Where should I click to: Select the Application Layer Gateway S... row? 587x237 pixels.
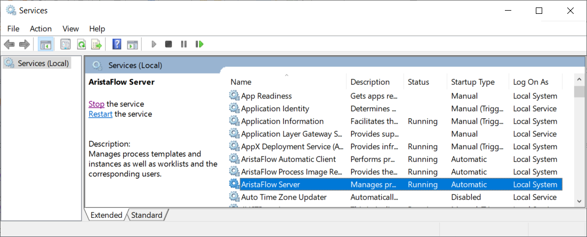[396, 134]
